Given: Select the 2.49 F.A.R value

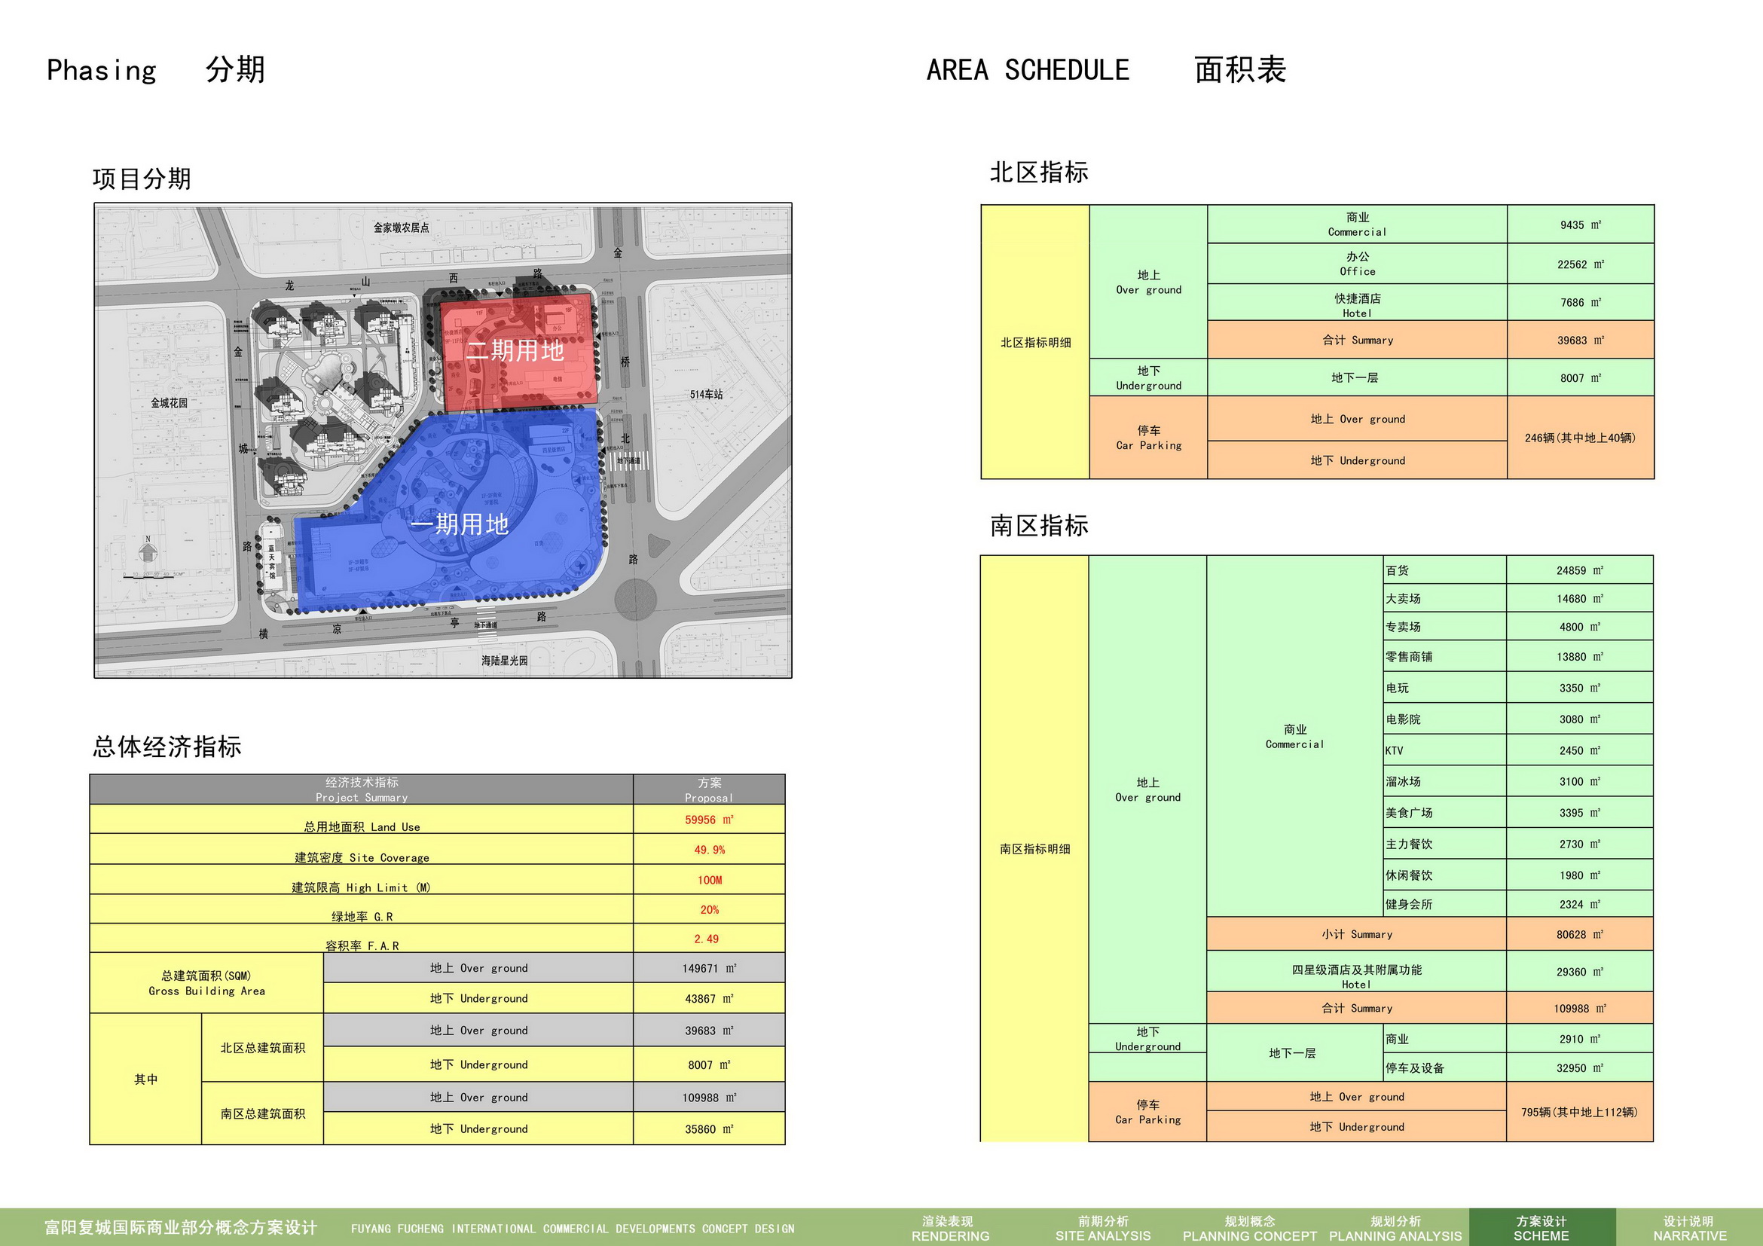Looking at the screenshot, I should click(x=707, y=939).
